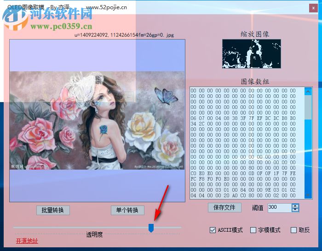Close the OLED图像取模 window

(313, 8)
